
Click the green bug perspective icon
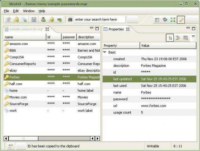click(165, 20)
